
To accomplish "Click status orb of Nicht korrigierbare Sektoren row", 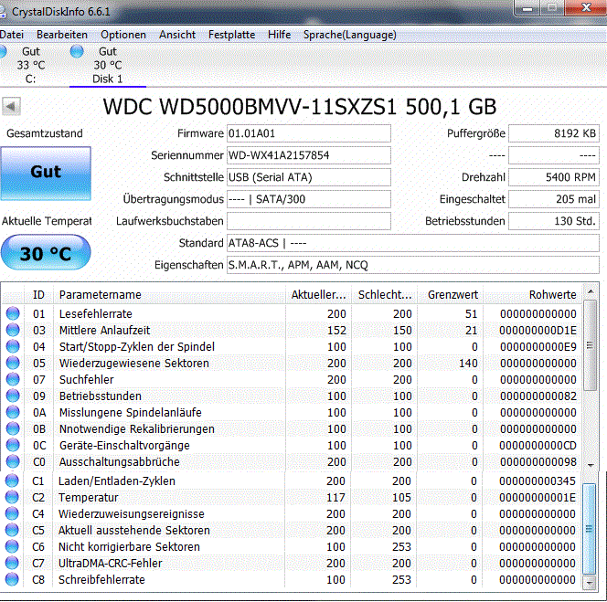I will pyautogui.click(x=12, y=546).
